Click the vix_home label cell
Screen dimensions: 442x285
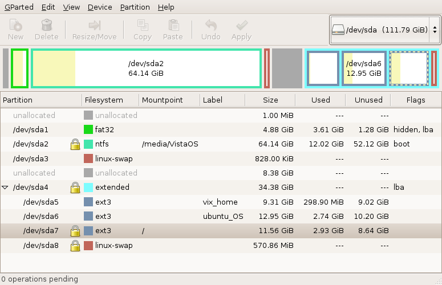click(220, 202)
